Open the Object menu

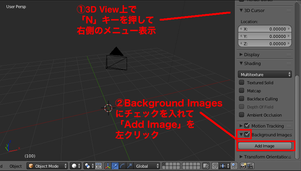click(x=15, y=166)
